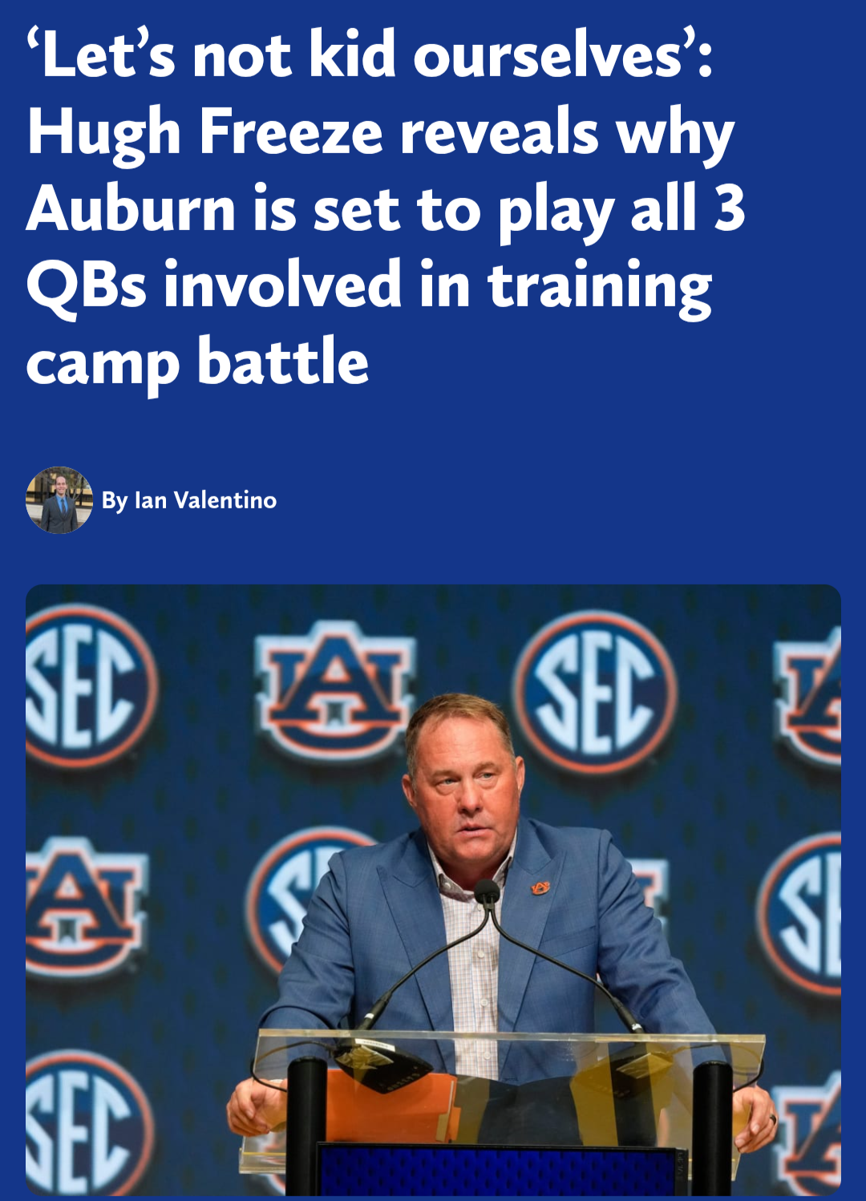Viewport: 866px width, 1201px height.
Task: Click the quote 'Let's not kid ourselves'
Action: (369, 56)
